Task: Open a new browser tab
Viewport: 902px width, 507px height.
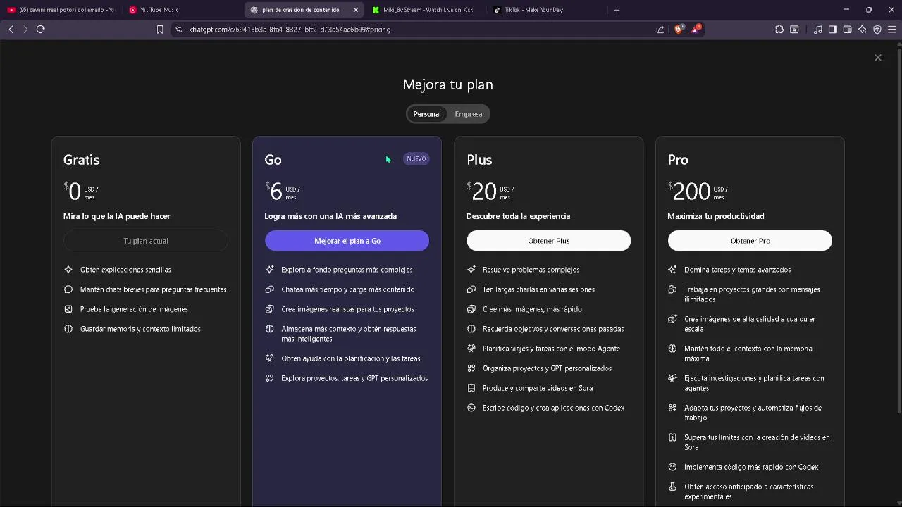Action: coord(617,10)
